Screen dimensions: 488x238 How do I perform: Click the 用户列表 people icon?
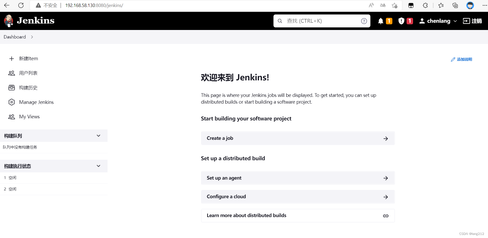[x=12, y=73]
